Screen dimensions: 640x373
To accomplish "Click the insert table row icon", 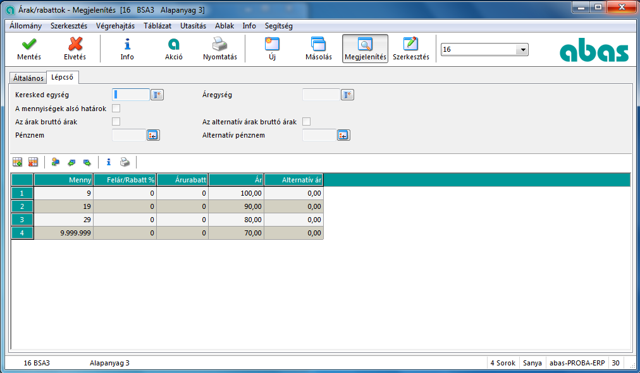I will pos(18,162).
